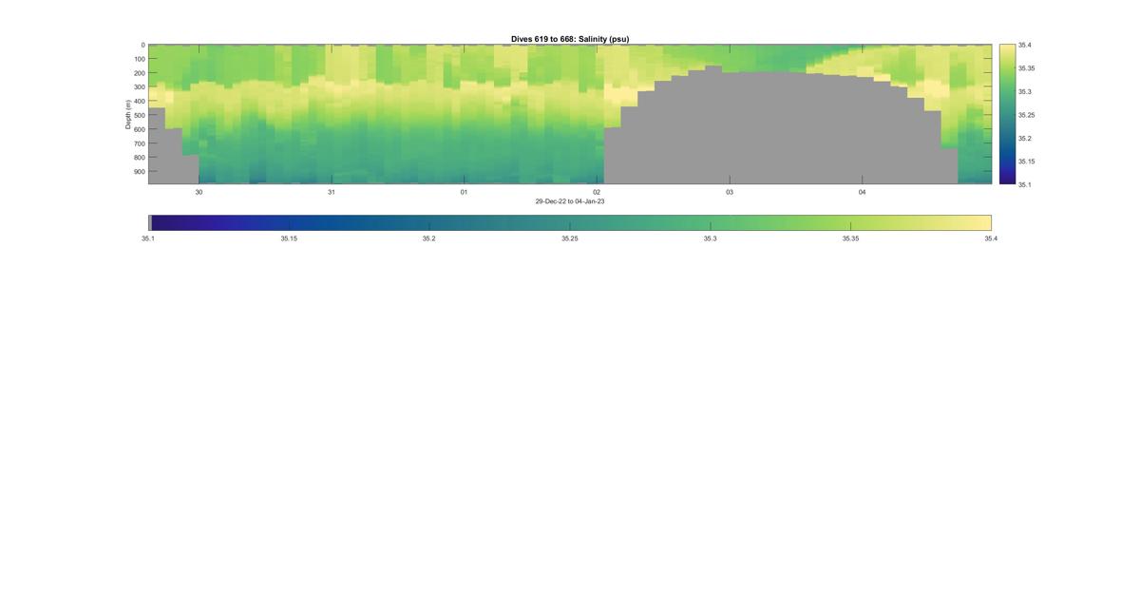Click the x-axis tick label '01'
Viewport: 1140px width, 591px height.
pos(465,192)
